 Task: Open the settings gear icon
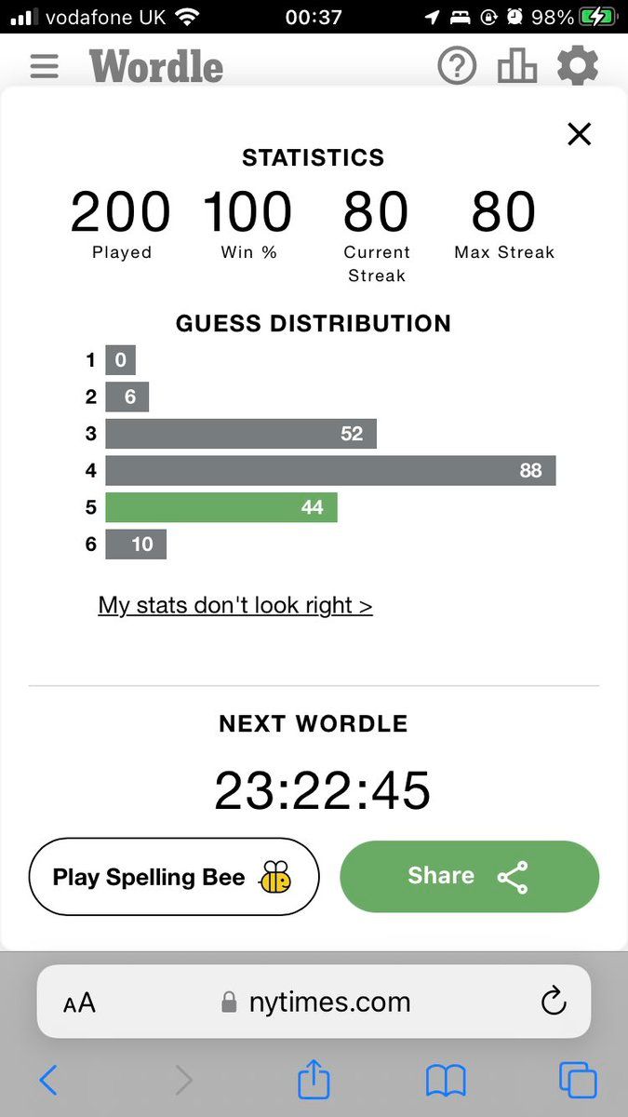click(x=578, y=66)
